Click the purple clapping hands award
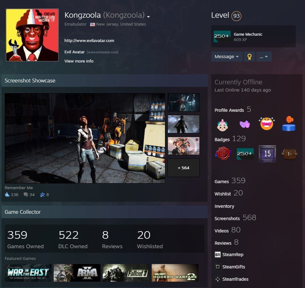 click(x=245, y=124)
